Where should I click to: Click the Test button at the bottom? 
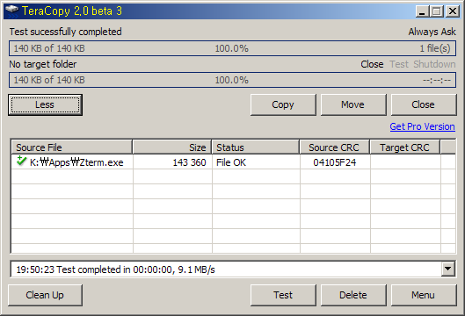point(283,295)
